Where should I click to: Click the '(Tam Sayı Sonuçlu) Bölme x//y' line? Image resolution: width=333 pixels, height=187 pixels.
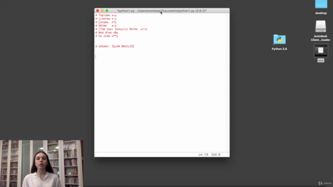pos(121,29)
